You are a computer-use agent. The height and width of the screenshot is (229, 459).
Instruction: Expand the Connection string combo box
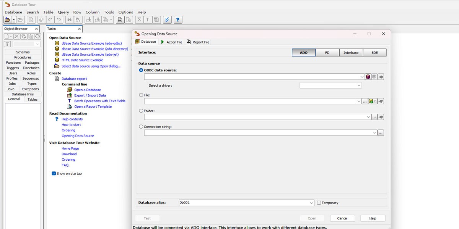(x=374, y=133)
